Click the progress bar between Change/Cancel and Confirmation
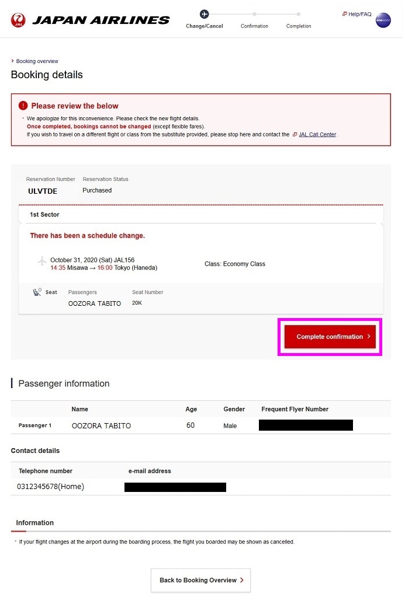Image resolution: width=405 pixels, height=604 pixels. (x=229, y=13)
